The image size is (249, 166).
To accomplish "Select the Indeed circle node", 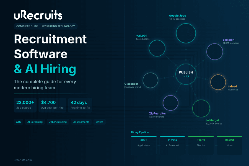I will (218, 82).
